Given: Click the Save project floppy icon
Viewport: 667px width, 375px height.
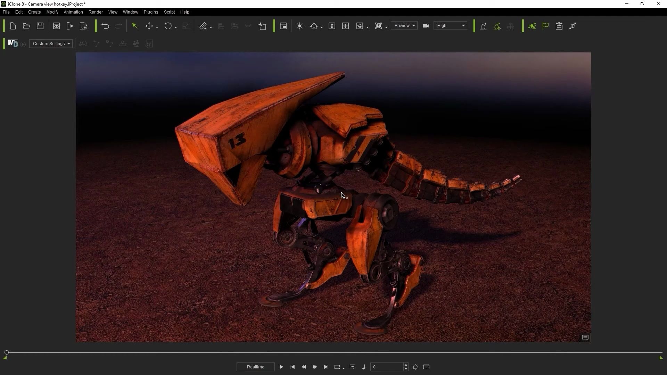Looking at the screenshot, I should coord(40,26).
